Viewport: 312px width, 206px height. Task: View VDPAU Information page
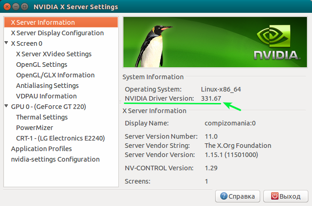pos(46,96)
